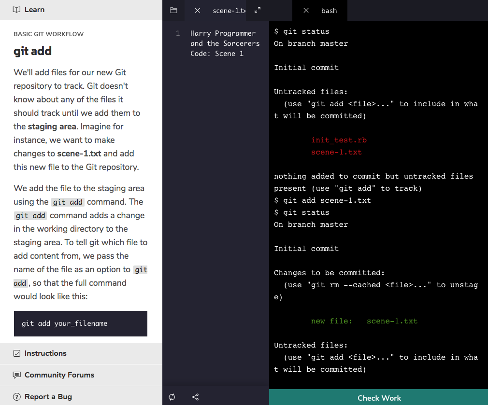Click green 'new file: scene-1.txt' line

click(364, 321)
